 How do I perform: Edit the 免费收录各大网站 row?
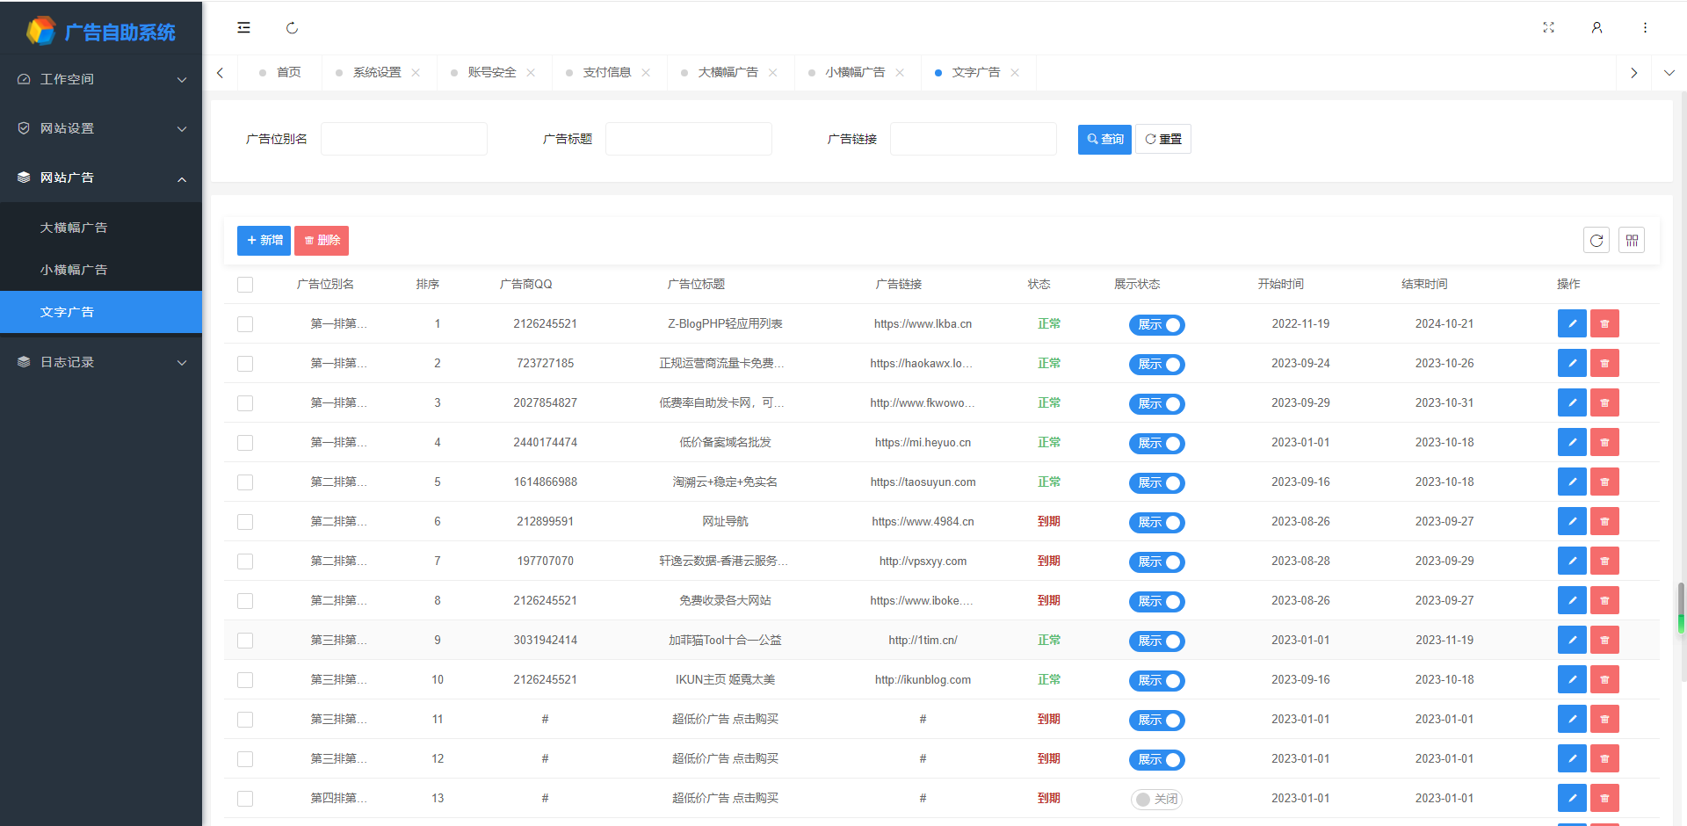pos(1572,600)
